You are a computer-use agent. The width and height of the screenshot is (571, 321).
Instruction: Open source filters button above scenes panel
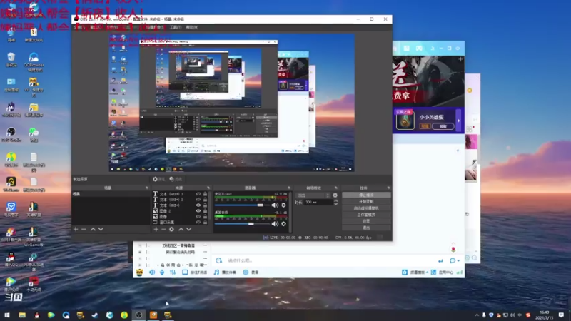tap(176, 180)
